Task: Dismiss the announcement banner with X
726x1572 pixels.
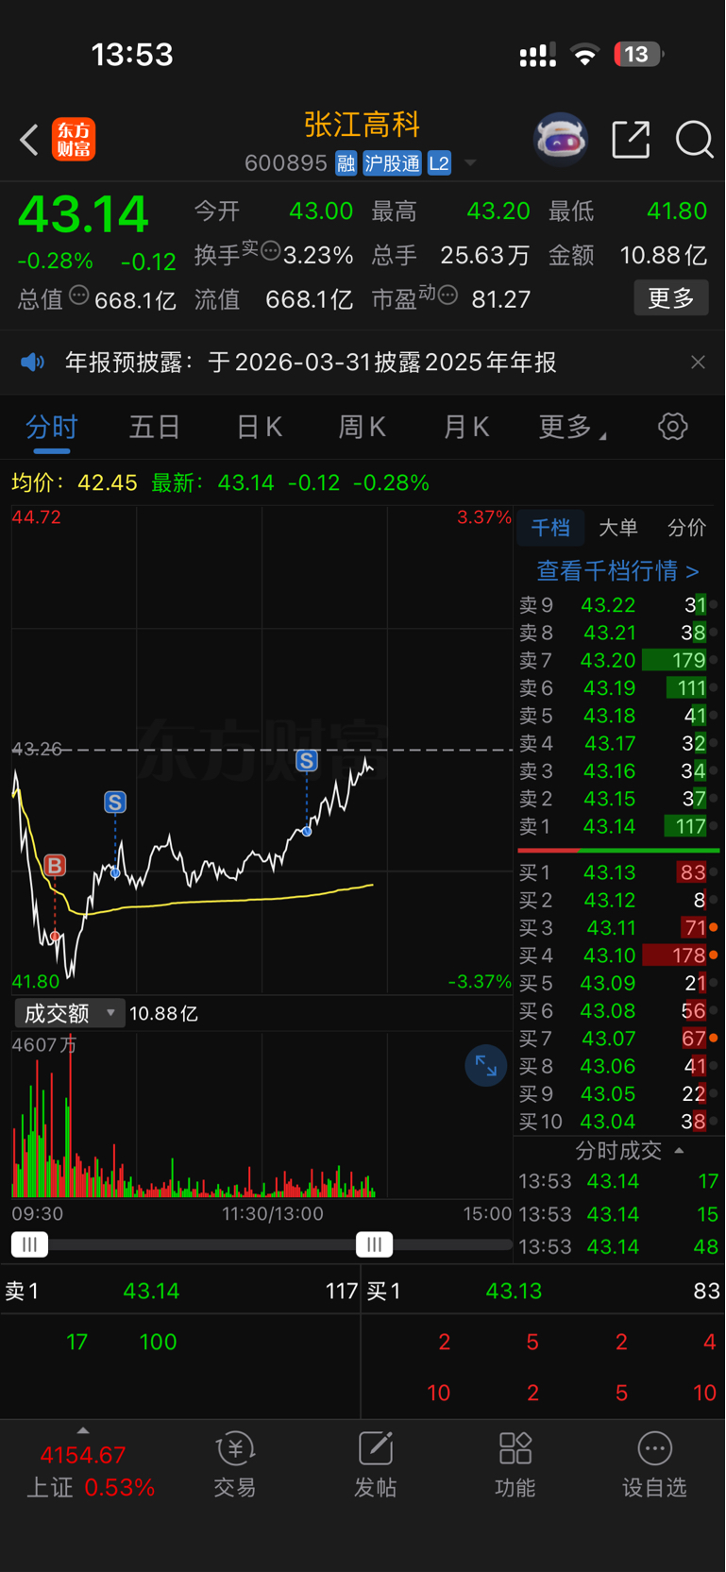Action: (698, 363)
